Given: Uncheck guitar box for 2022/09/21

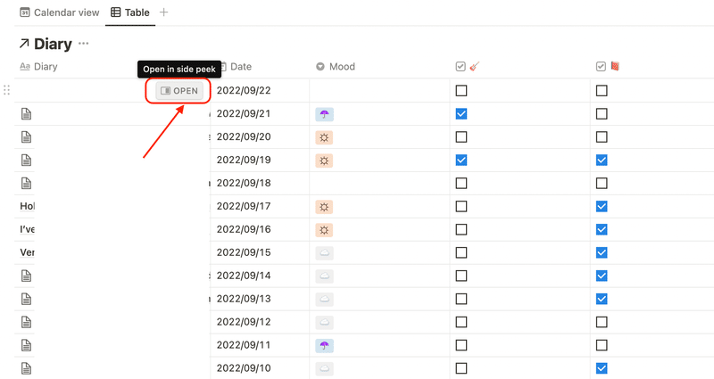Looking at the screenshot, I should [461, 114].
